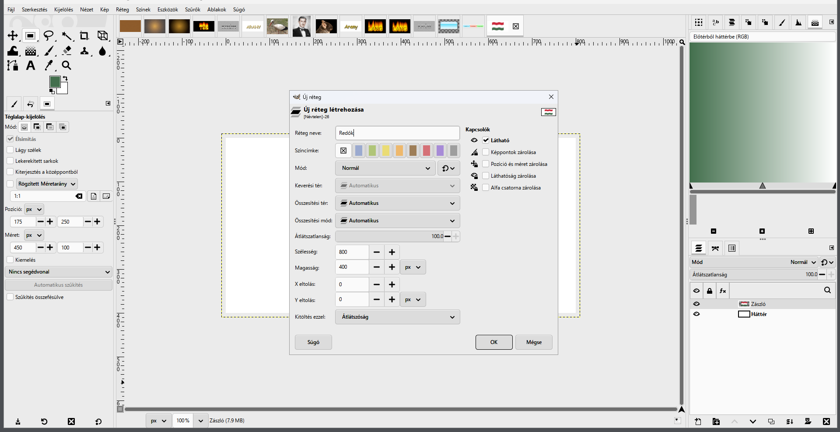The width and height of the screenshot is (840, 432).
Task: Hide the Háttér layer eye icon
Action: click(x=696, y=314)
